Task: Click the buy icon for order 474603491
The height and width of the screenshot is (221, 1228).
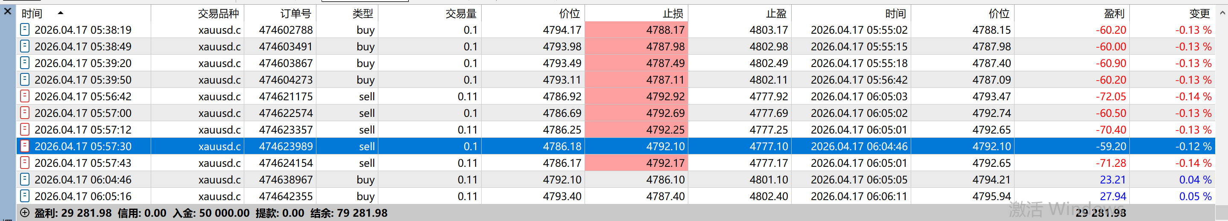Action: pos(25,46)
